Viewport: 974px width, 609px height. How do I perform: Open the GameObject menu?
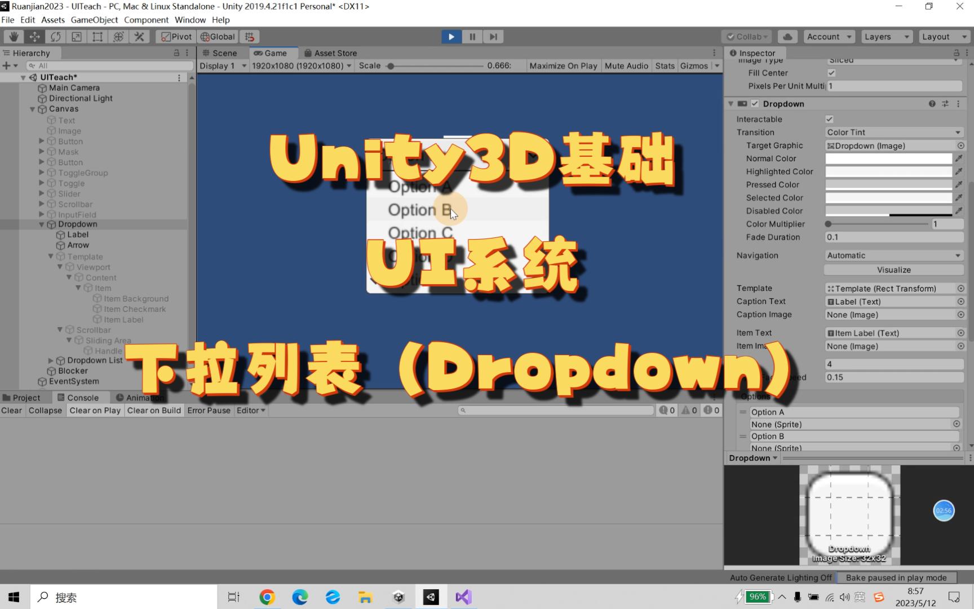[94, 20]
